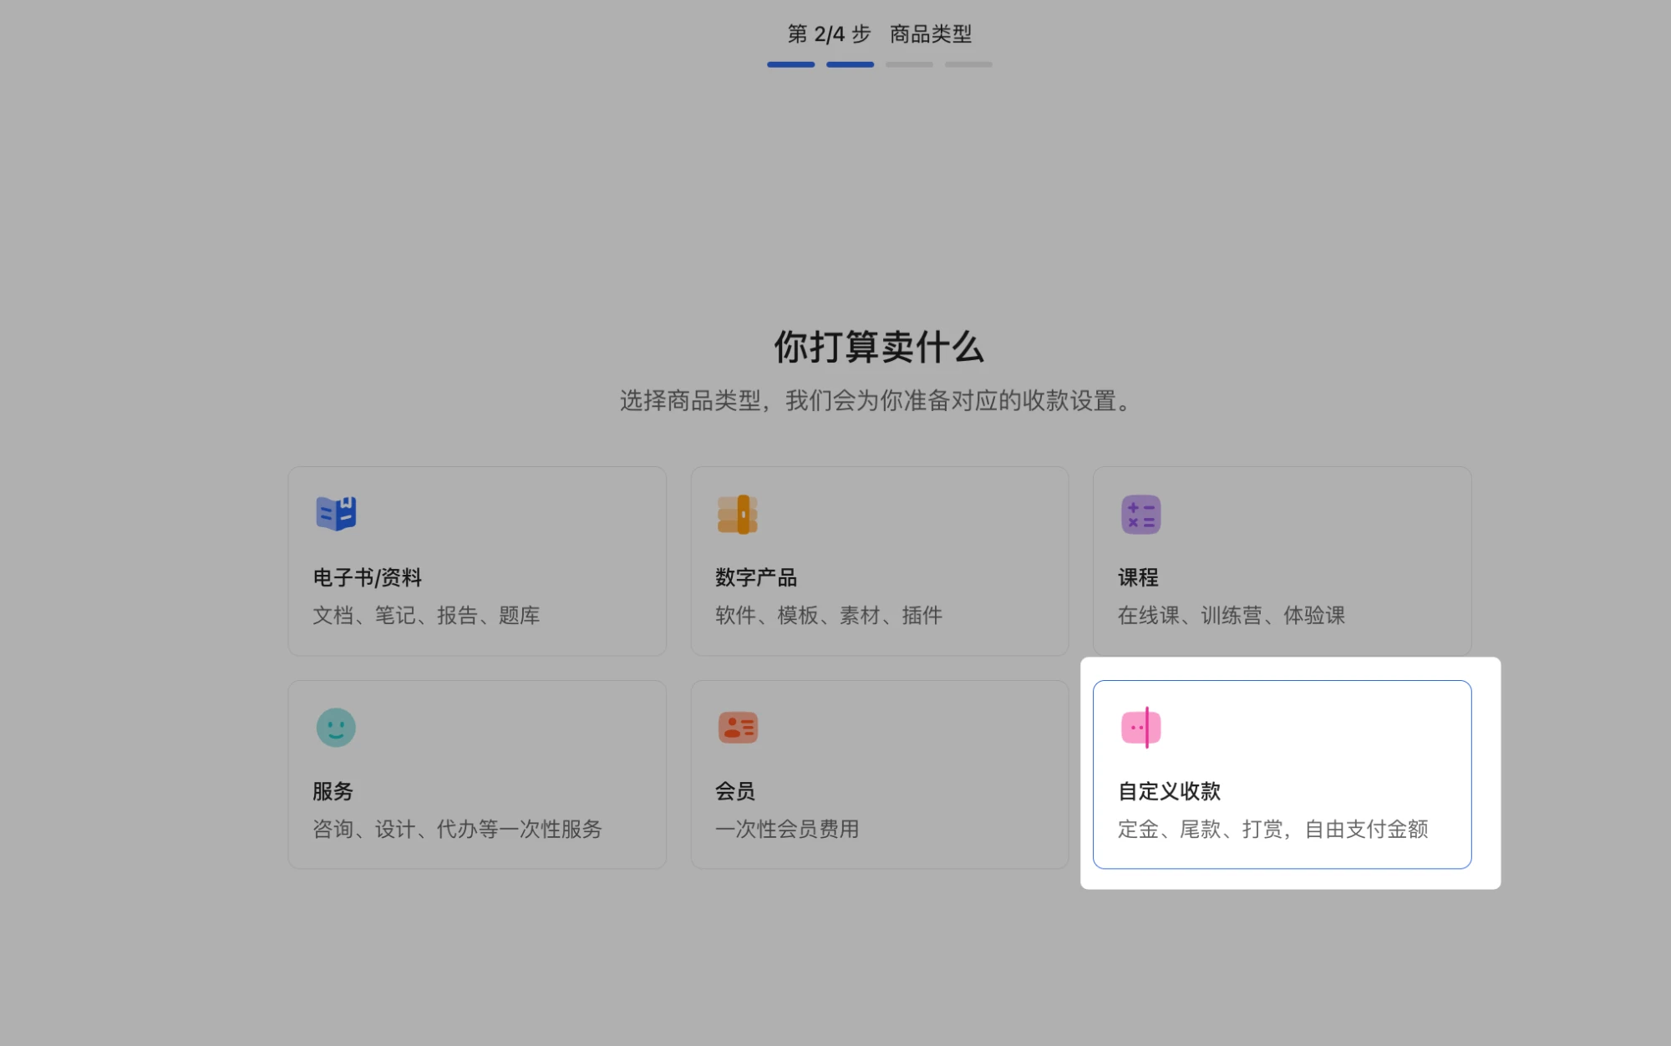Click the fourth gray progress step bar
Screen dimensions: 1671x1046
click(x=968, y=64)
